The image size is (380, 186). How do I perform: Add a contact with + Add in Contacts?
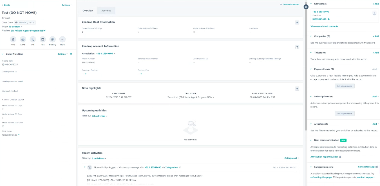(x=375, y=4)
